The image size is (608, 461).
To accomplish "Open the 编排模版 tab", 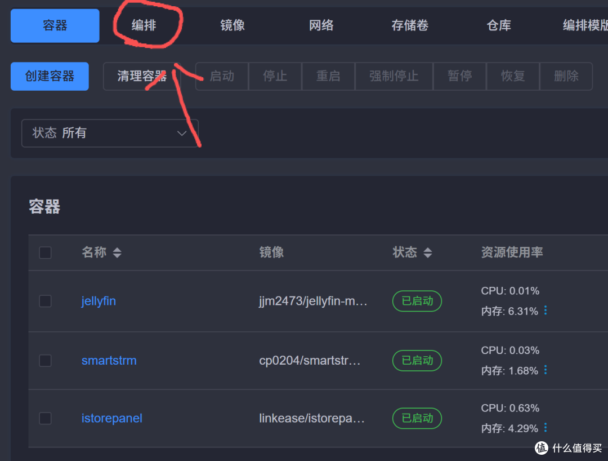I will pyautogui.click(x=585, y=25).
